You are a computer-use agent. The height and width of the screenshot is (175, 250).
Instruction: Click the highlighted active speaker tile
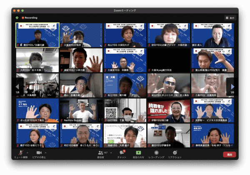click(37, 35)
